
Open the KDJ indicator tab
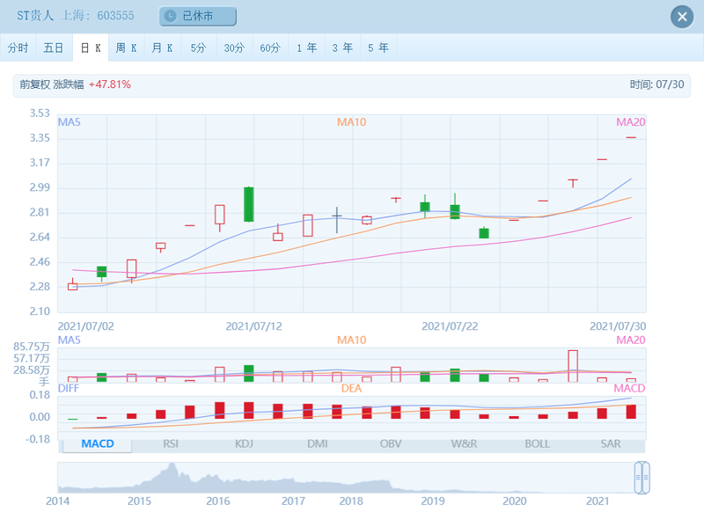[244, 444]
